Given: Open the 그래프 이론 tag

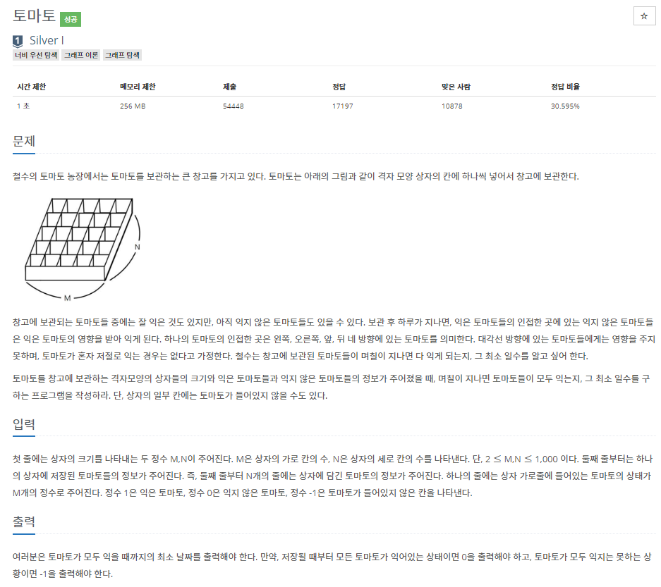Looking at the screenshot, I should click(81, 55).
